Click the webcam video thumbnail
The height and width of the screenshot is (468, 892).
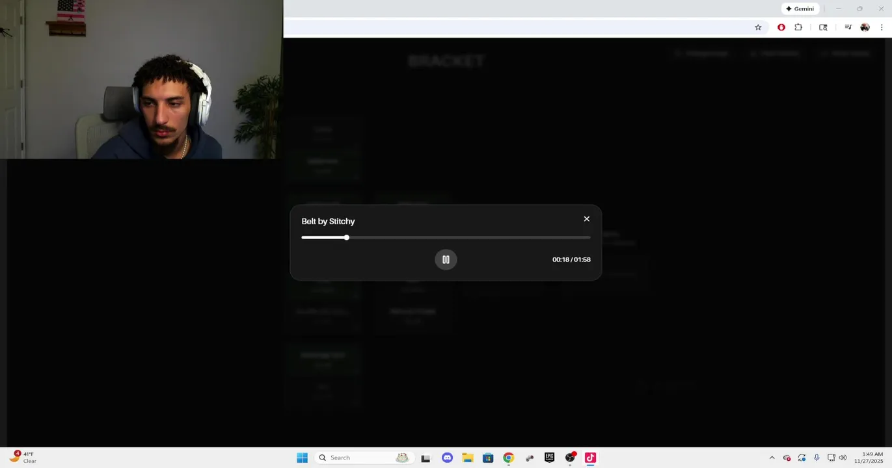[141, 79]
